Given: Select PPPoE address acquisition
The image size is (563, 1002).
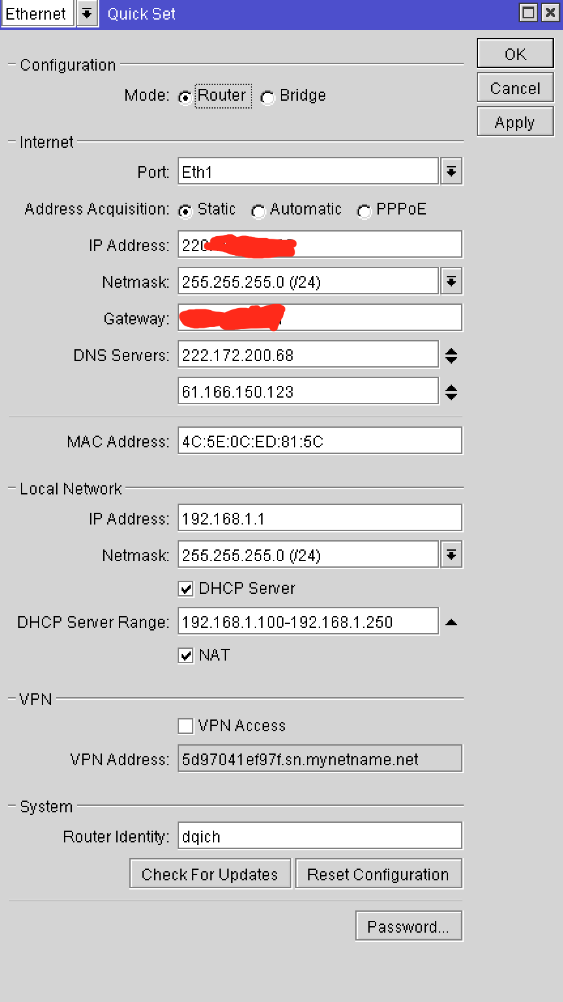Looking at the screenshot, I should (x=364, y=211).
